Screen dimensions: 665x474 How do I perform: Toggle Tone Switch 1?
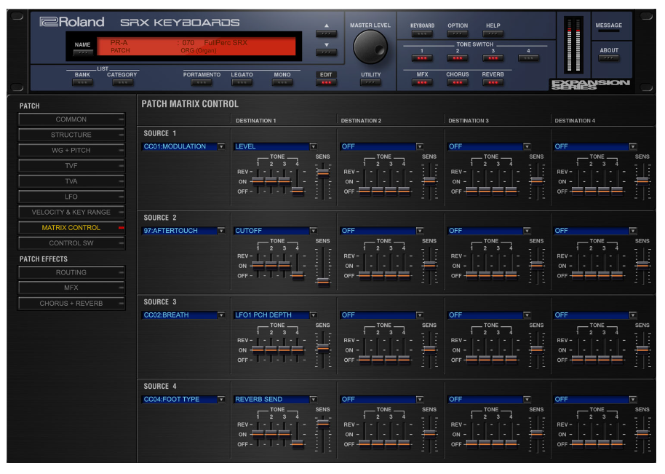tap(422, 58)
